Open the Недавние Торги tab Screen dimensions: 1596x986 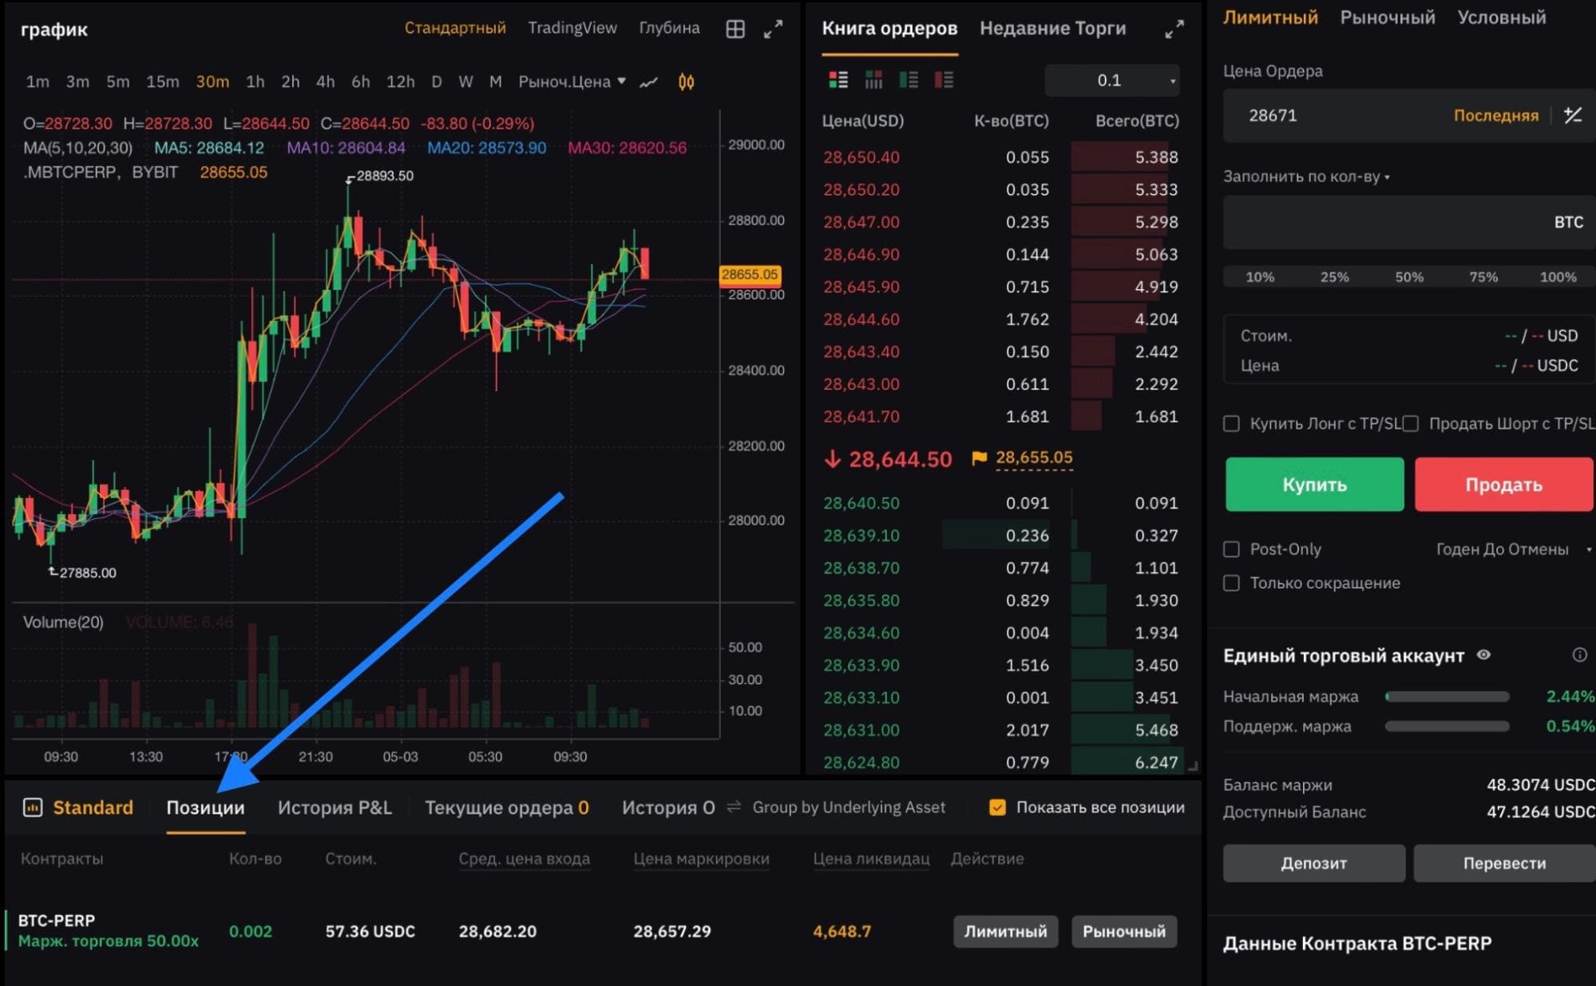(x=1052, y=29)
